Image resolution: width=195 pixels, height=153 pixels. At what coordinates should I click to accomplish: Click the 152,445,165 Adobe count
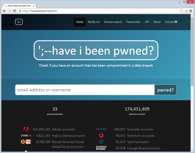(42, 129)
